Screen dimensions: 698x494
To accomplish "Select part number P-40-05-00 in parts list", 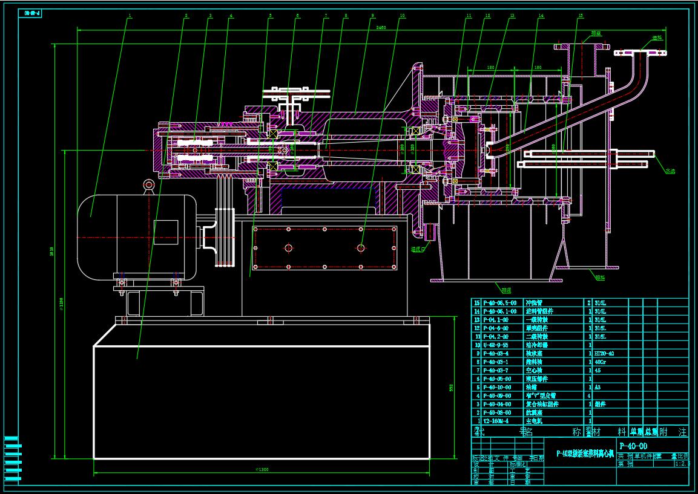I will [497, 379].
